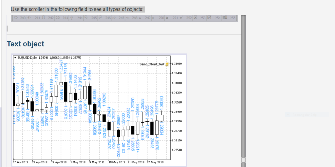Click code number 248 in symbol table
The width and height of the screenshot is (335, 167).
click(134, 18)
